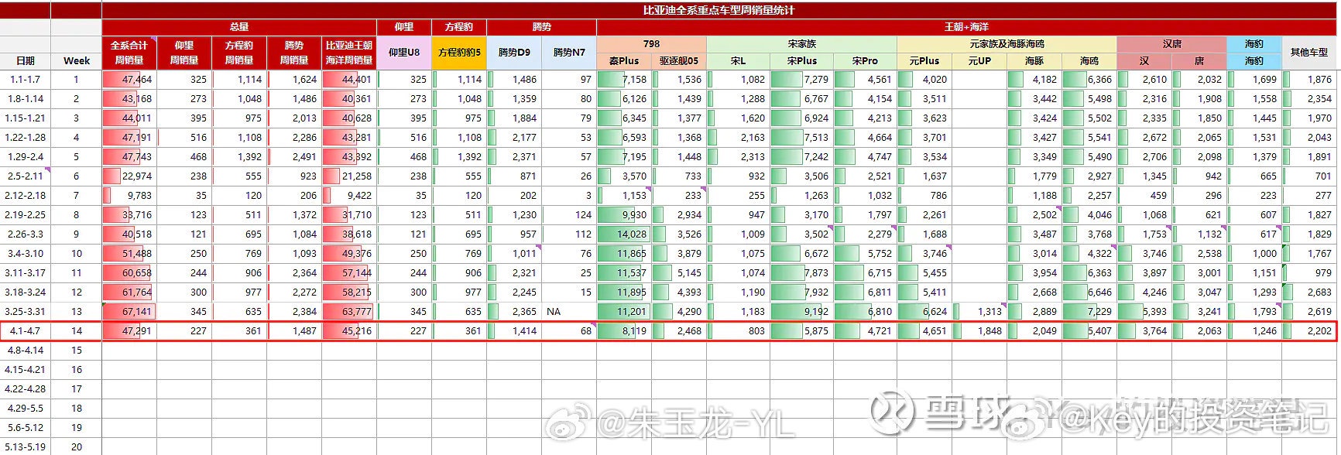Select the 元Plus value 6,624
1341x455 pixels.
click(924, 311)
